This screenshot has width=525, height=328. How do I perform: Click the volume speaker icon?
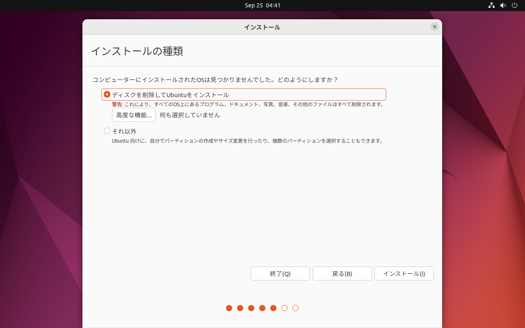click(x=503, y=5)
